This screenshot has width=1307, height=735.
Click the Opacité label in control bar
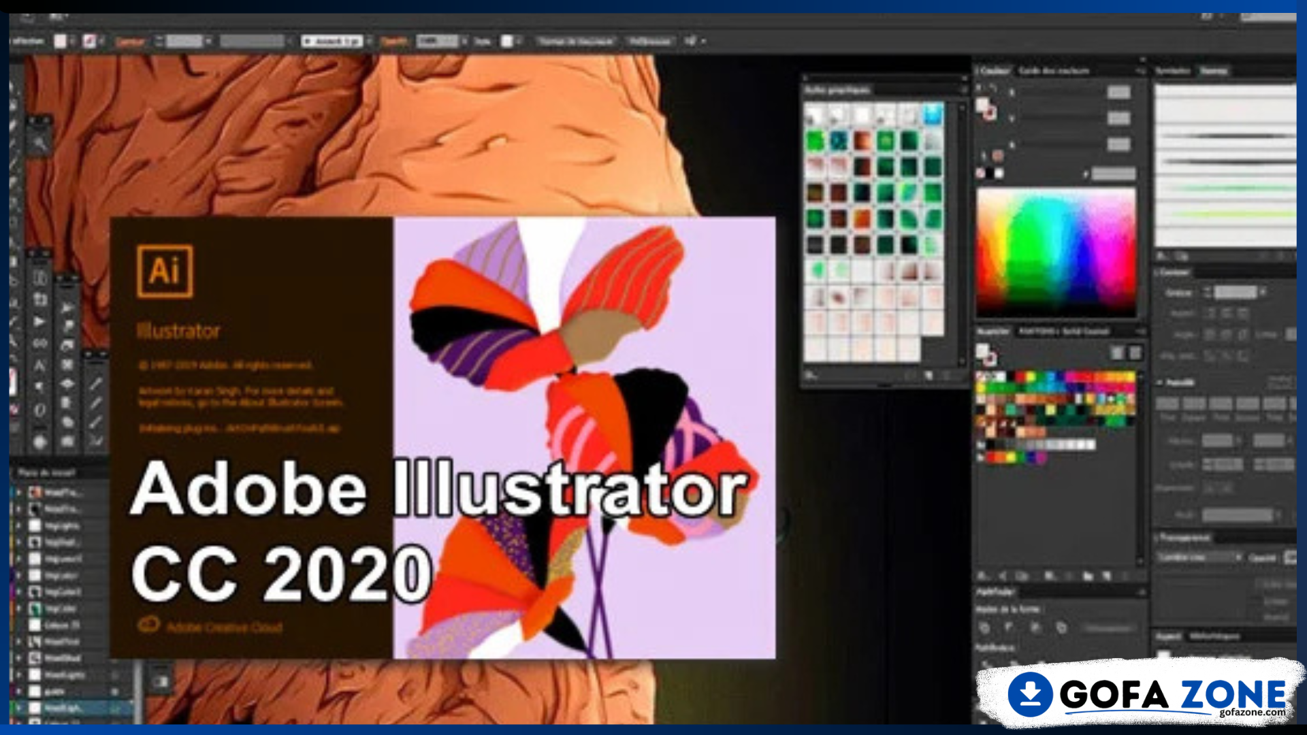click(x=394, y=42)
